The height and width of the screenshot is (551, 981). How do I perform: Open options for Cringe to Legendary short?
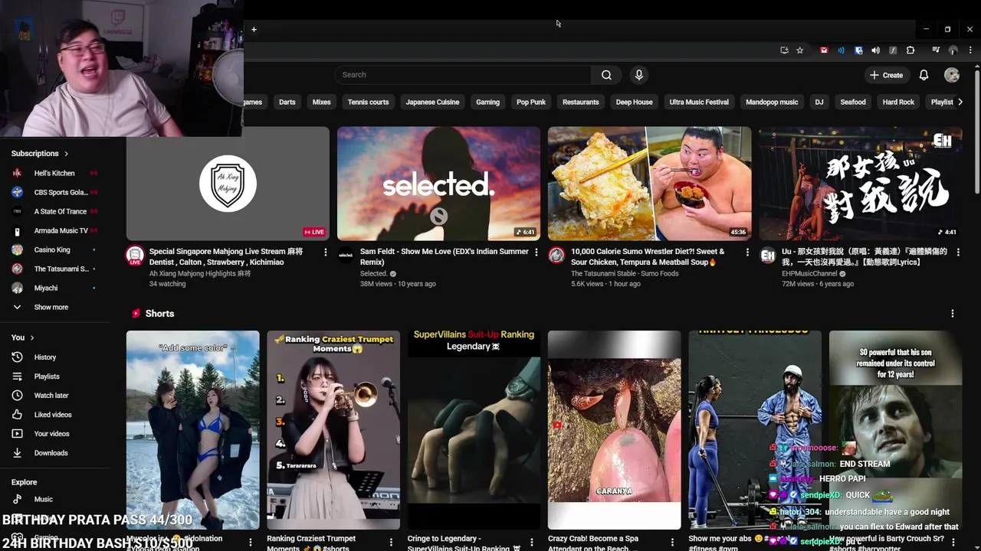coord(531,542)
